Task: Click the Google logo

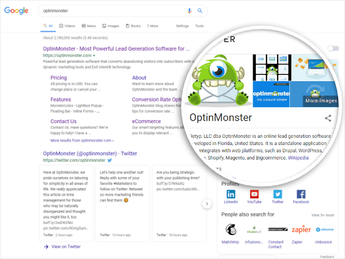Action: pos(16,11)
